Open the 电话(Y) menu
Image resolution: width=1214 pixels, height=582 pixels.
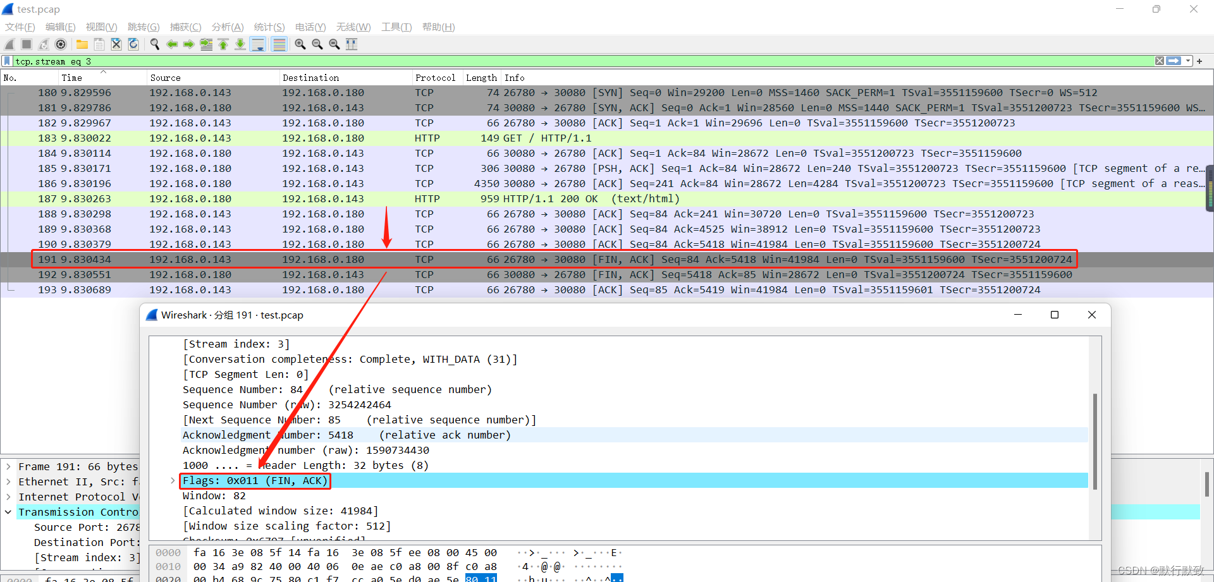[310, 27]
